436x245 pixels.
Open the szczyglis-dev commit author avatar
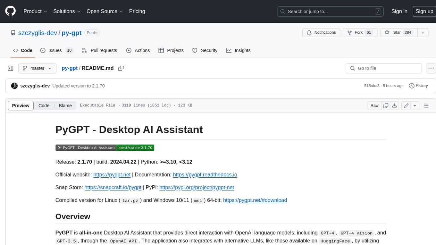click(x=14, y=86)
